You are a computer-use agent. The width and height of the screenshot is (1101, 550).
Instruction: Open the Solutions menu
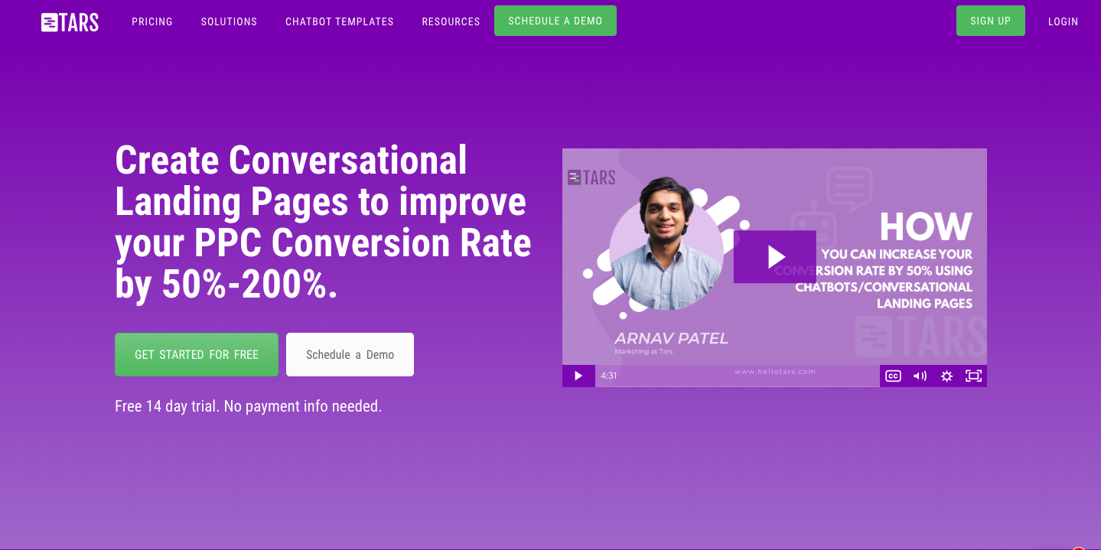229,21
